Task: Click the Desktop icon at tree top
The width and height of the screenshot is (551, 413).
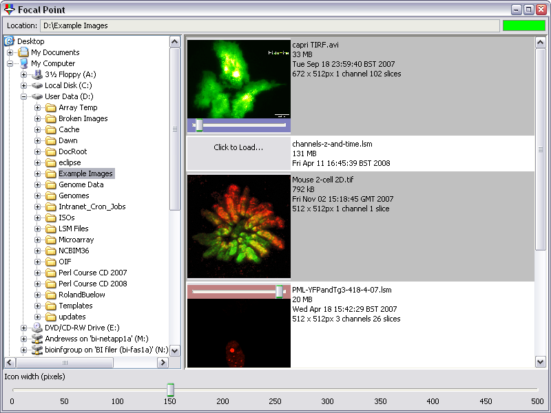Action: 10,41
